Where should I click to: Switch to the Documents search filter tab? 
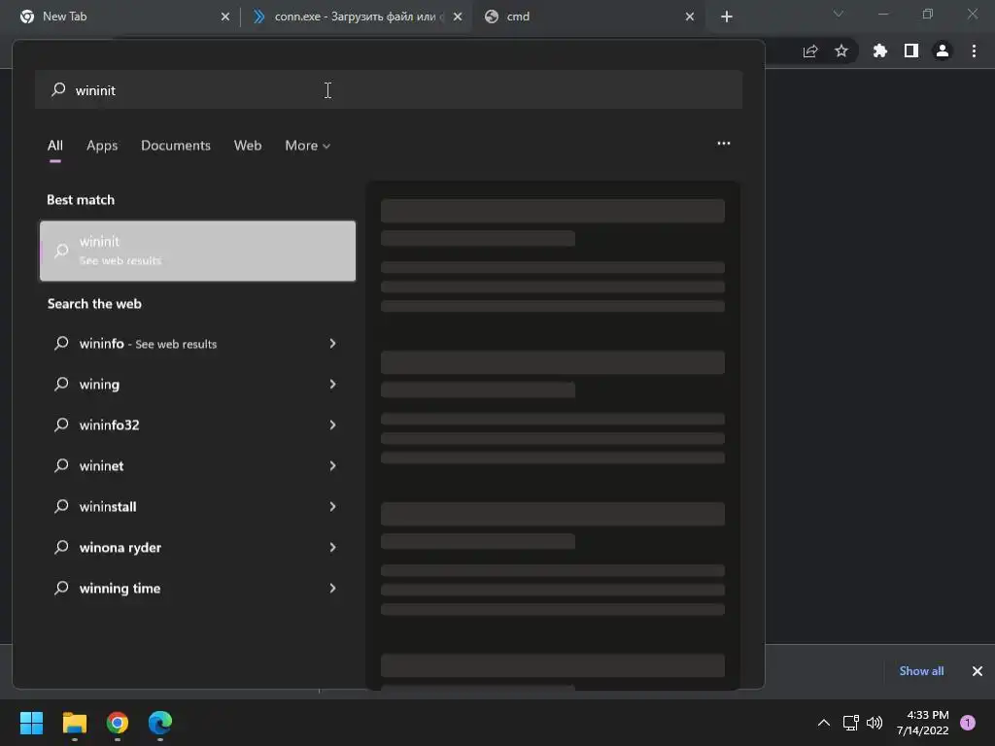[176, 146]
